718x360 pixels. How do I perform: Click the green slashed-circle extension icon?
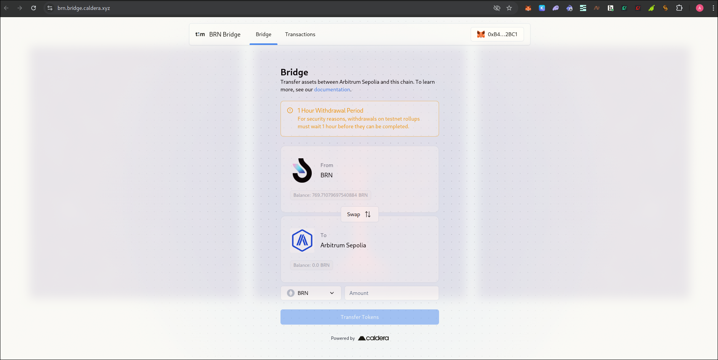click(624, 8)
